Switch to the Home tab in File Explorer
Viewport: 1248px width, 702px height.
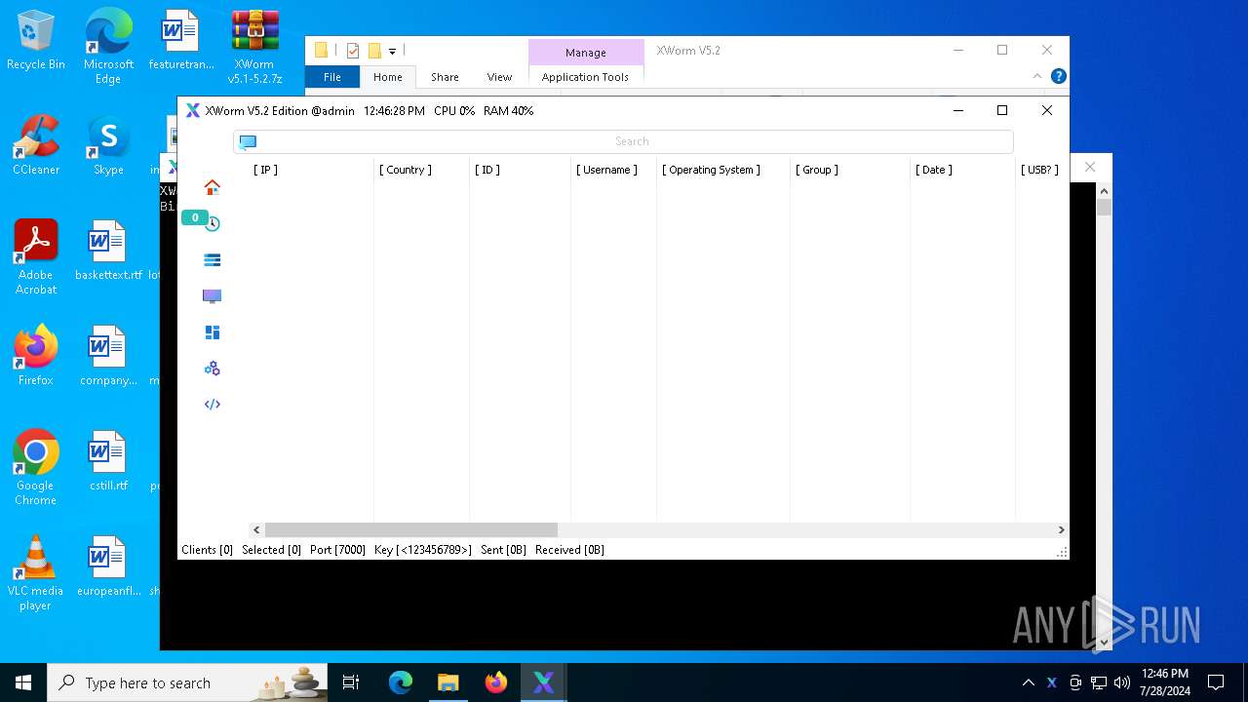pos(387,77)
